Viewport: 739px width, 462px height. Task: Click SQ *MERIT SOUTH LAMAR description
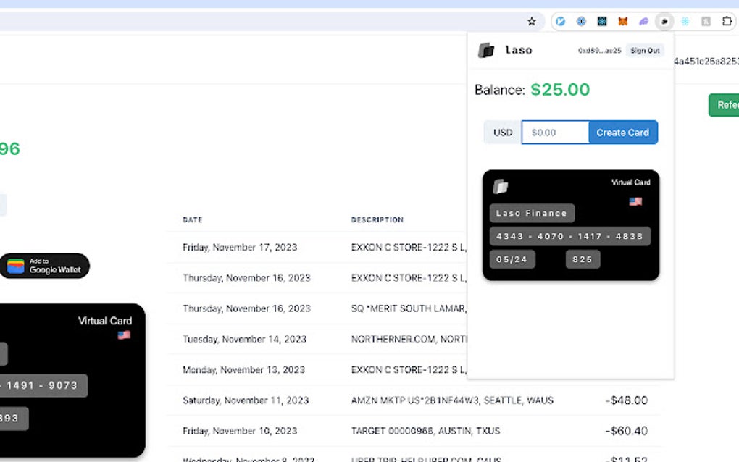click(409, 308)
